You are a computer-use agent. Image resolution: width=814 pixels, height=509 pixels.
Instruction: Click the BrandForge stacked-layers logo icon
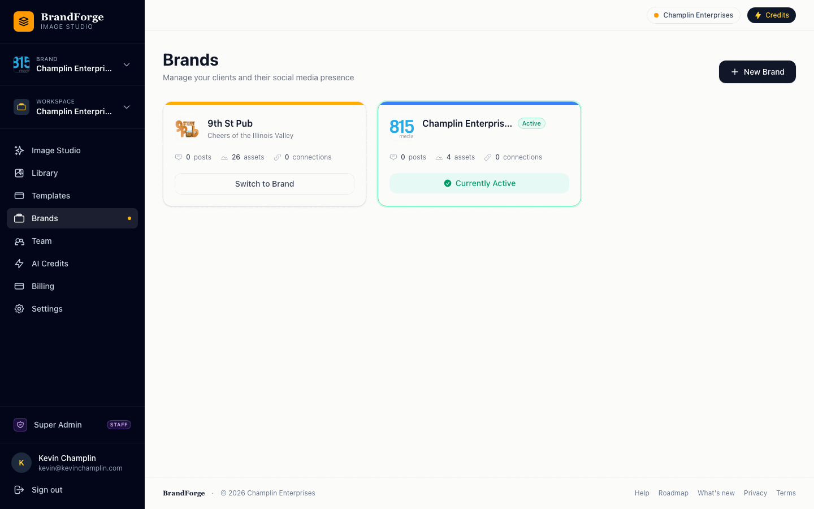(x=24, y=21)
